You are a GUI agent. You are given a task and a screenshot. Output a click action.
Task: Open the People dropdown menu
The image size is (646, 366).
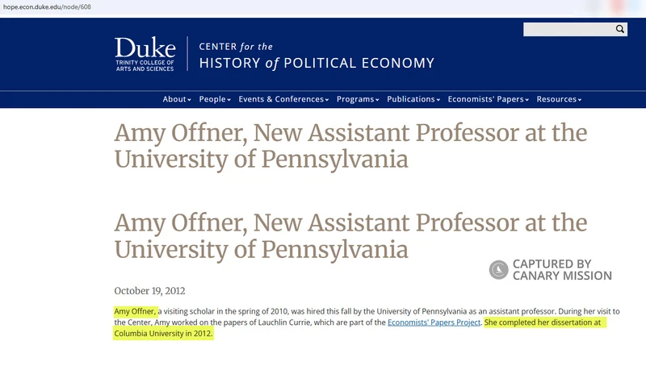tap(215, 99)
